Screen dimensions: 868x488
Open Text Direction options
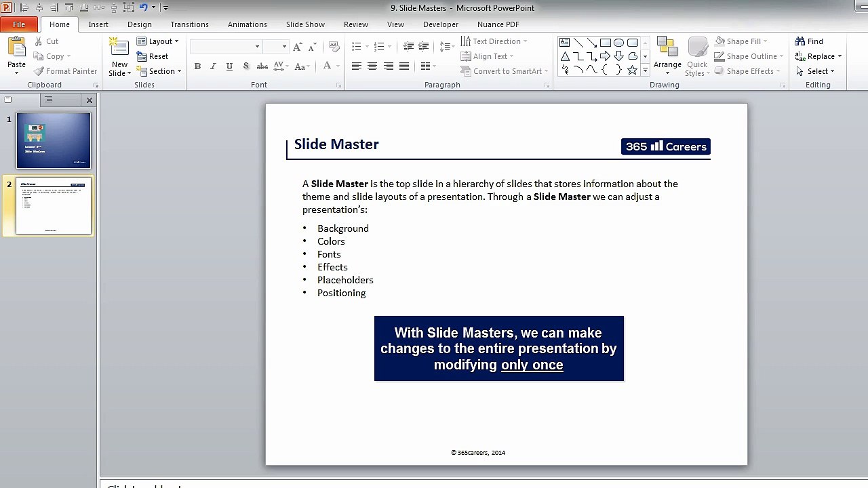tap(495, 41)
